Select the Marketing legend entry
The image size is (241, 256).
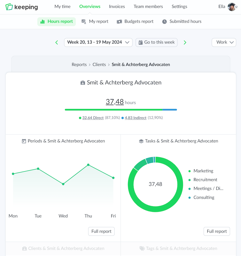pyautogui.click(x=201, y=171)
